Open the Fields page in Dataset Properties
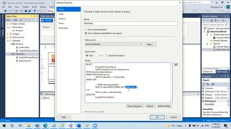231x129 pixels. pos(61,14)
